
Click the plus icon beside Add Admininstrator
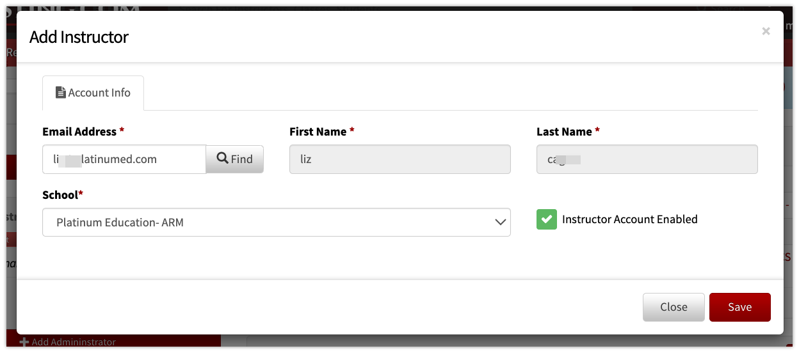coord(24,342)
